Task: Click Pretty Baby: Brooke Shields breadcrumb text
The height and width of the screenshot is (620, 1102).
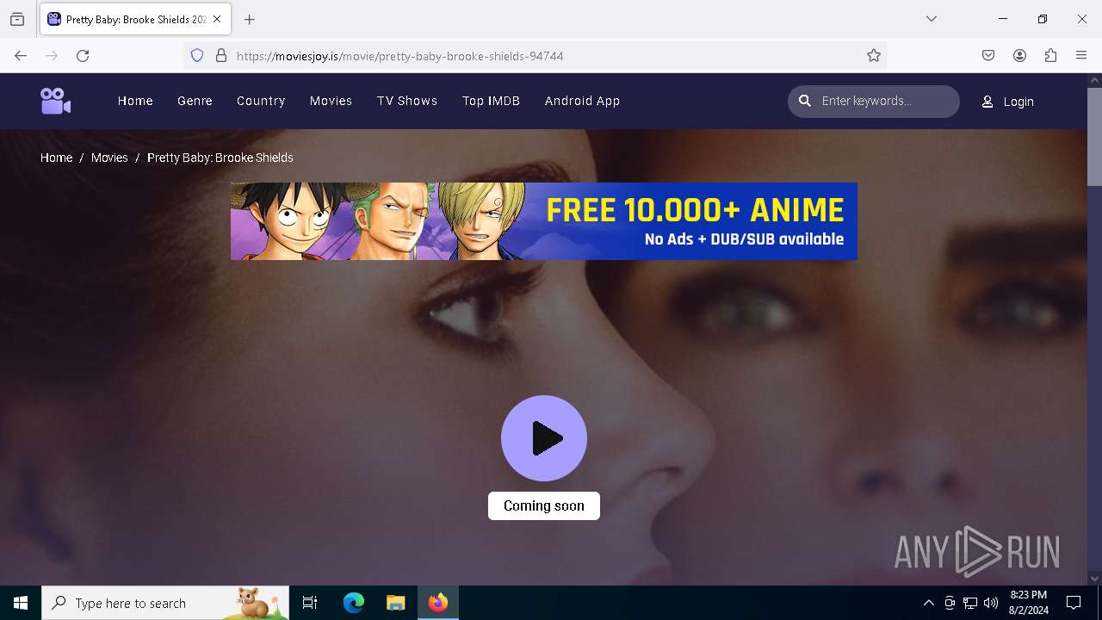Action: (220, 158)
